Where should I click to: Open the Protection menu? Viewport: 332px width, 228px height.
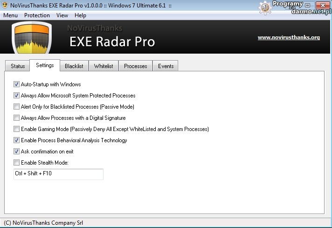(x=37, y=15)
